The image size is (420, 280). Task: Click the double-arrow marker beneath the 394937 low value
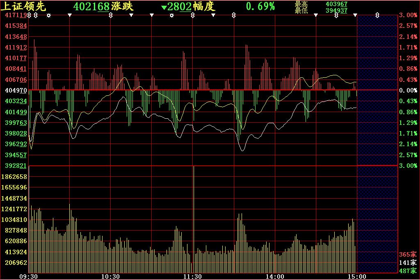[336, 15]
